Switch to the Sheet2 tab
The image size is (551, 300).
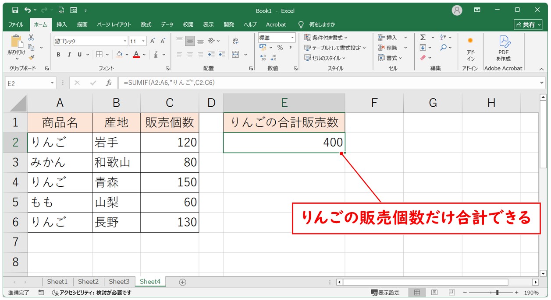pos(88,282)
